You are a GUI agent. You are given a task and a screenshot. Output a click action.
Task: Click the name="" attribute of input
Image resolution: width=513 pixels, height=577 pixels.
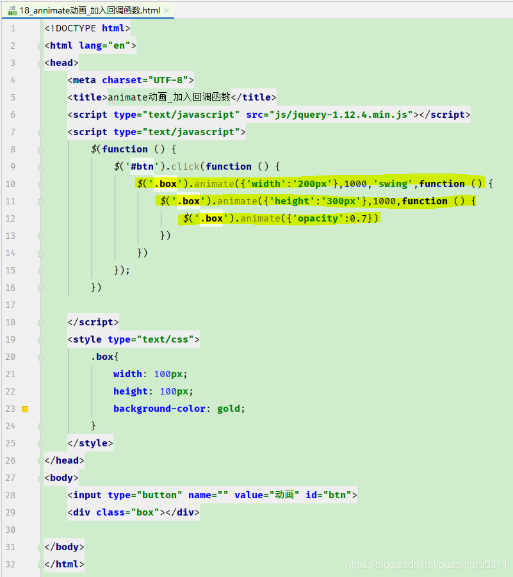coord(208,495)
